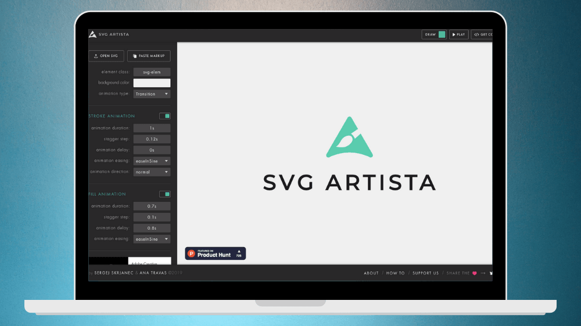Viewport: 581px width, 326px height.
Task: Edit fill animation delay field '0.8s'
Action: tap(152, 228)
